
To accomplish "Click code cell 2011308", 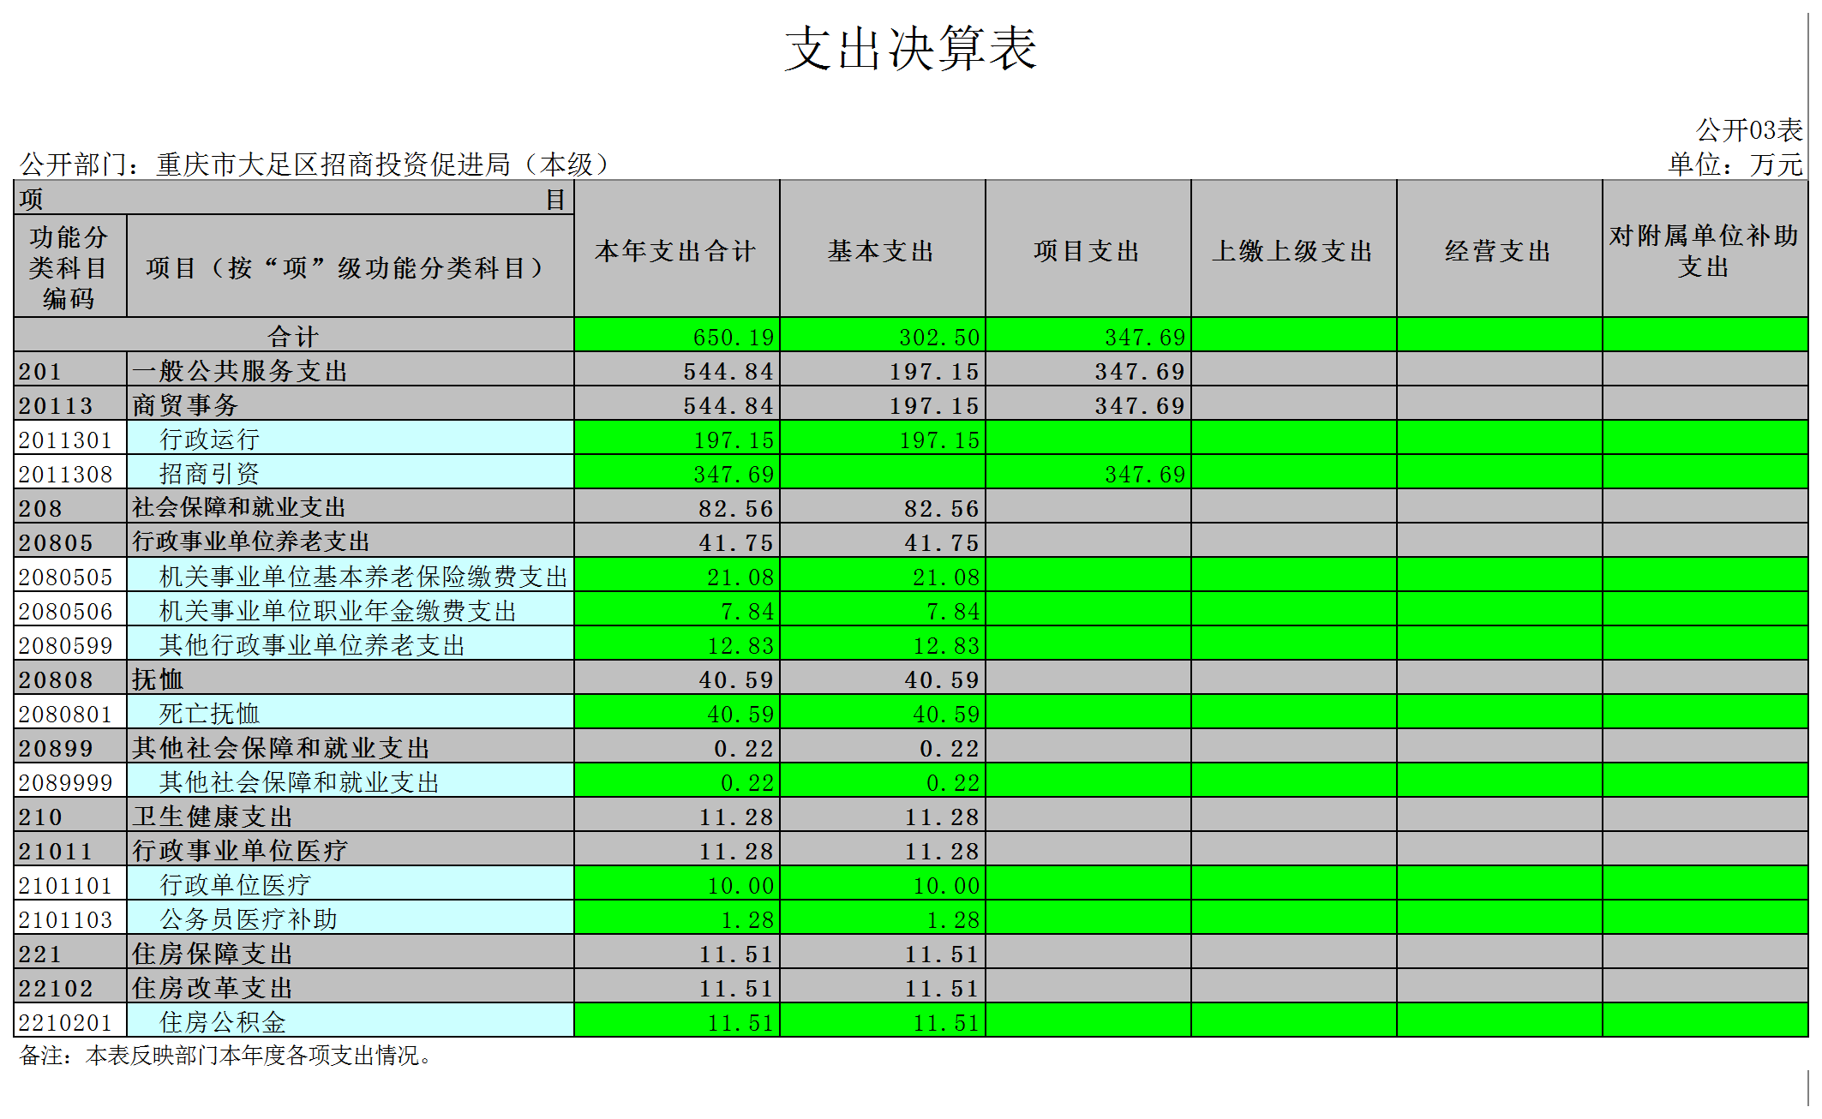I will coord(70,472).
